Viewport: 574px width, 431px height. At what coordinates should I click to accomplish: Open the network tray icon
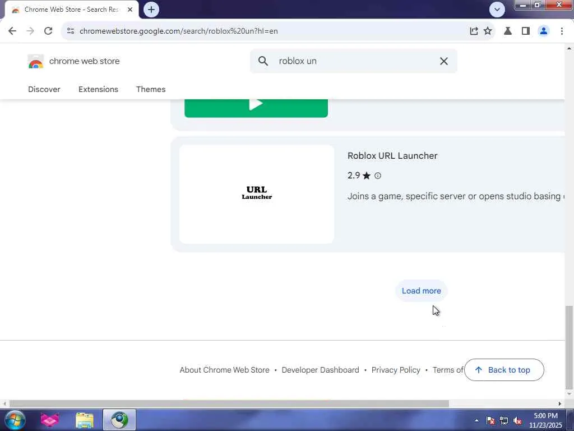[504, 420]
